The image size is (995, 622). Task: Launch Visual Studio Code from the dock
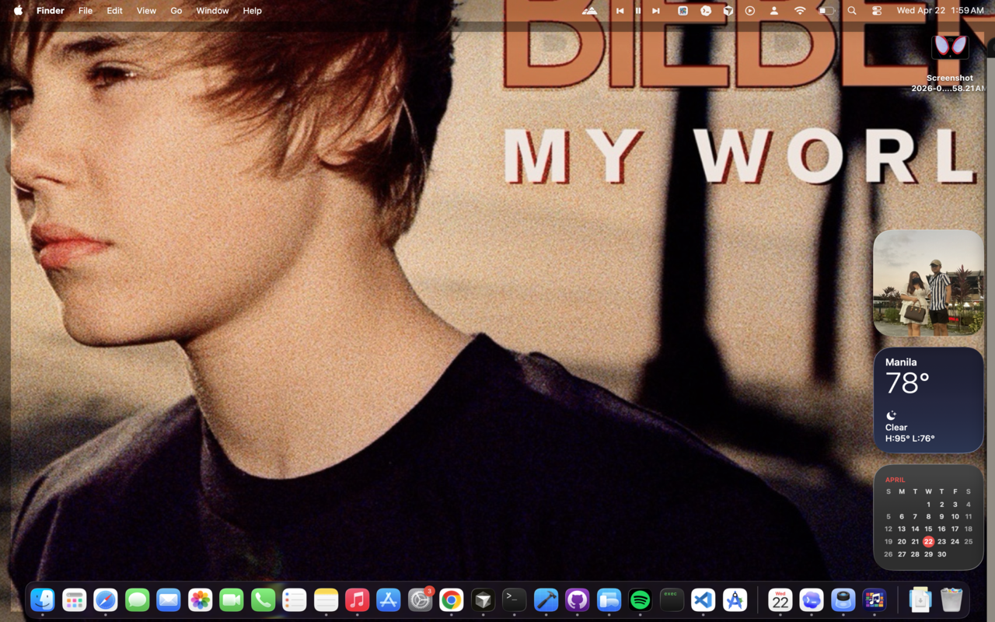(703, 599)
